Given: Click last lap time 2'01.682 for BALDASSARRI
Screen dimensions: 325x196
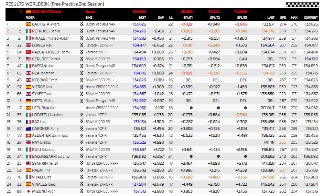Looking at the screenshot, I should point(268,156).
